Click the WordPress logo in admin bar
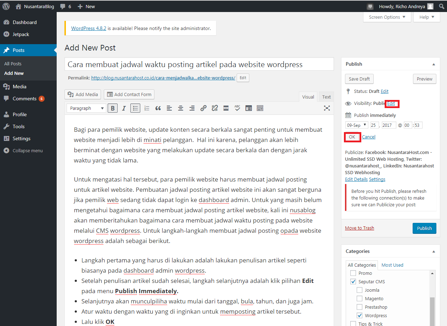This screenshot has width=447, height=326. 6,6
